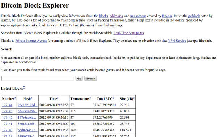Click size value 27.212
The width and height of the screenshot is (217, 137).
tap(124, 105)
